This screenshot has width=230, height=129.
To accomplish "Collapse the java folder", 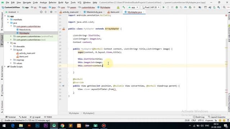I will [x=8, y=23].
